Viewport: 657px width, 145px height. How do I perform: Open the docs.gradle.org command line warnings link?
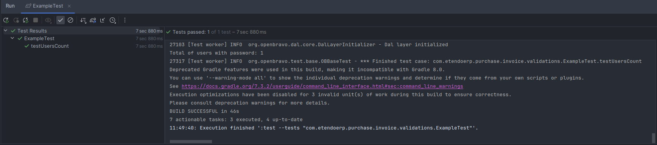[322, 86]
